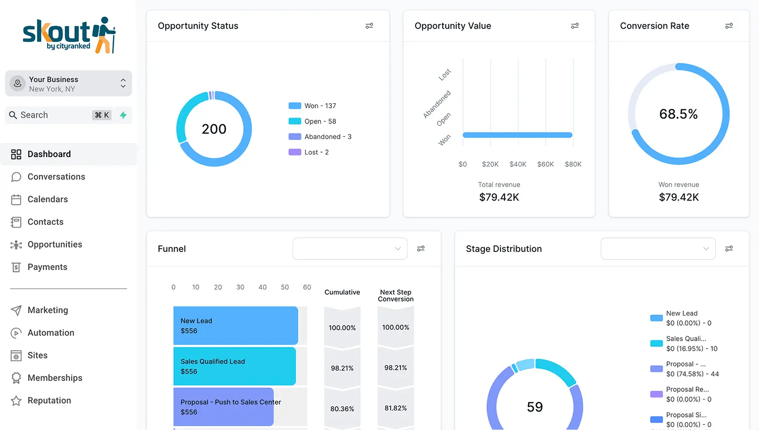
Task: Open Stage Distribution settings icon
Action: (729, 248)
